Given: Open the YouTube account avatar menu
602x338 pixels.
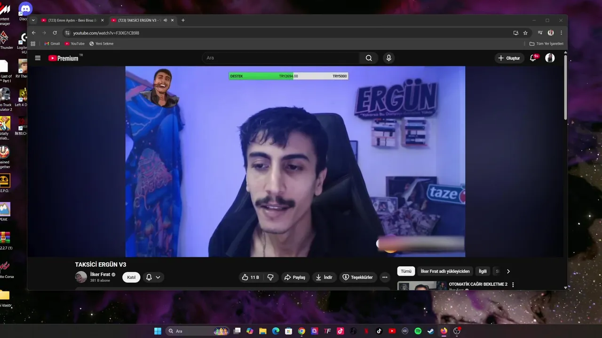Looking at the screenshot, I should click(x=550, y=58).
